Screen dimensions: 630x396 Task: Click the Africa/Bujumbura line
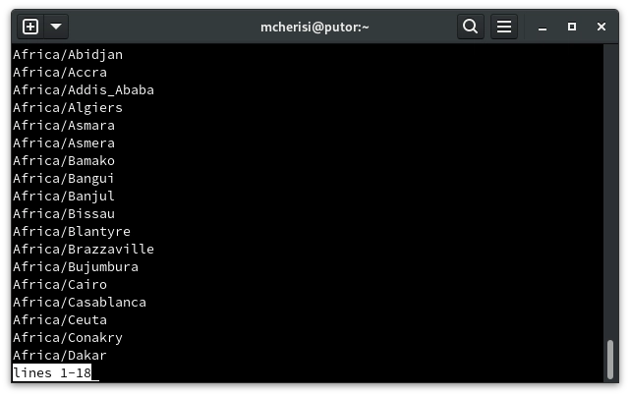[76, 267]
